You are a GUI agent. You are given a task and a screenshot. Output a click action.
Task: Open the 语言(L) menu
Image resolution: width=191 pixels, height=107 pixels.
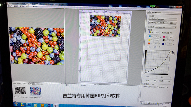[x=22, y=6]
